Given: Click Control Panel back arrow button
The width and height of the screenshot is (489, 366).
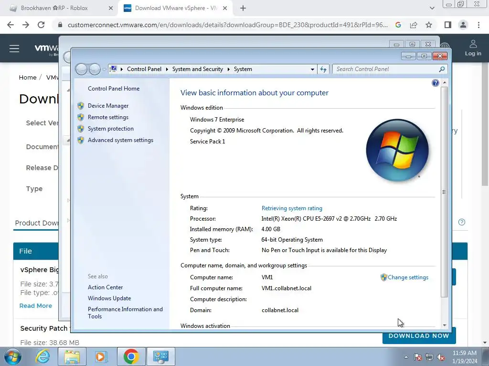Looking at the screenshot, I should pyautogui.click(x=81, y=69).
